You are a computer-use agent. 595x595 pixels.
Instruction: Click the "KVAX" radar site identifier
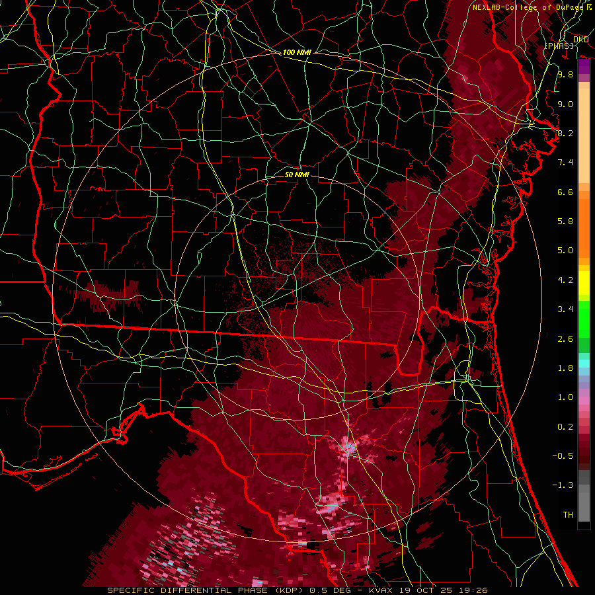[381, 590]
